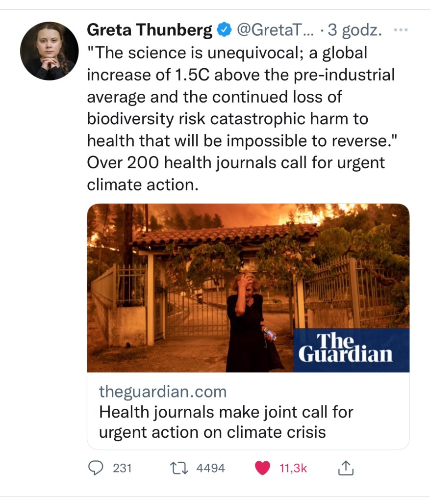Click the 11,3k likes count
The height and width of the screenshot is (502, 430).
[x=293, y=468]
